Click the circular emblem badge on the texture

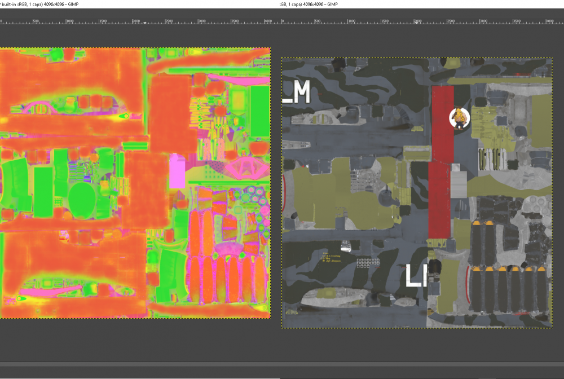tap(459, 118)
